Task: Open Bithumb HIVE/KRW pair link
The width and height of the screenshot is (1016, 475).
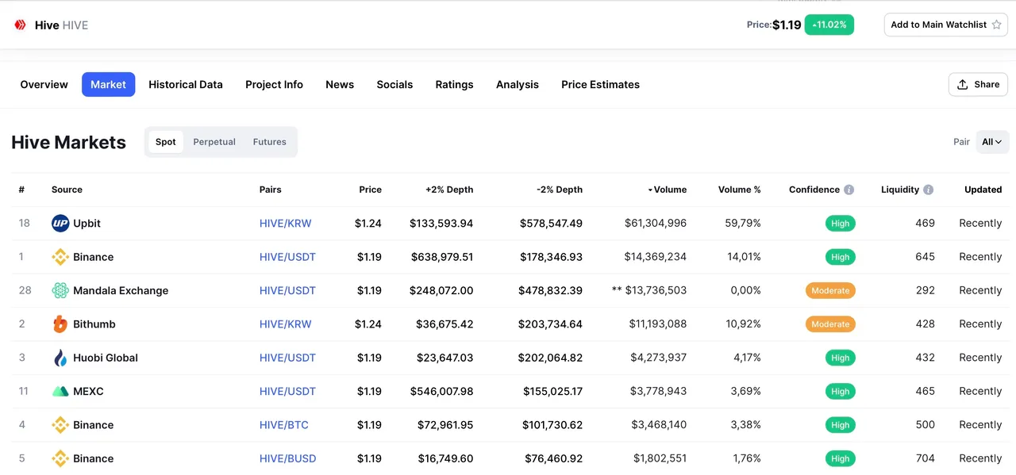Action: [x=286, y=324]
